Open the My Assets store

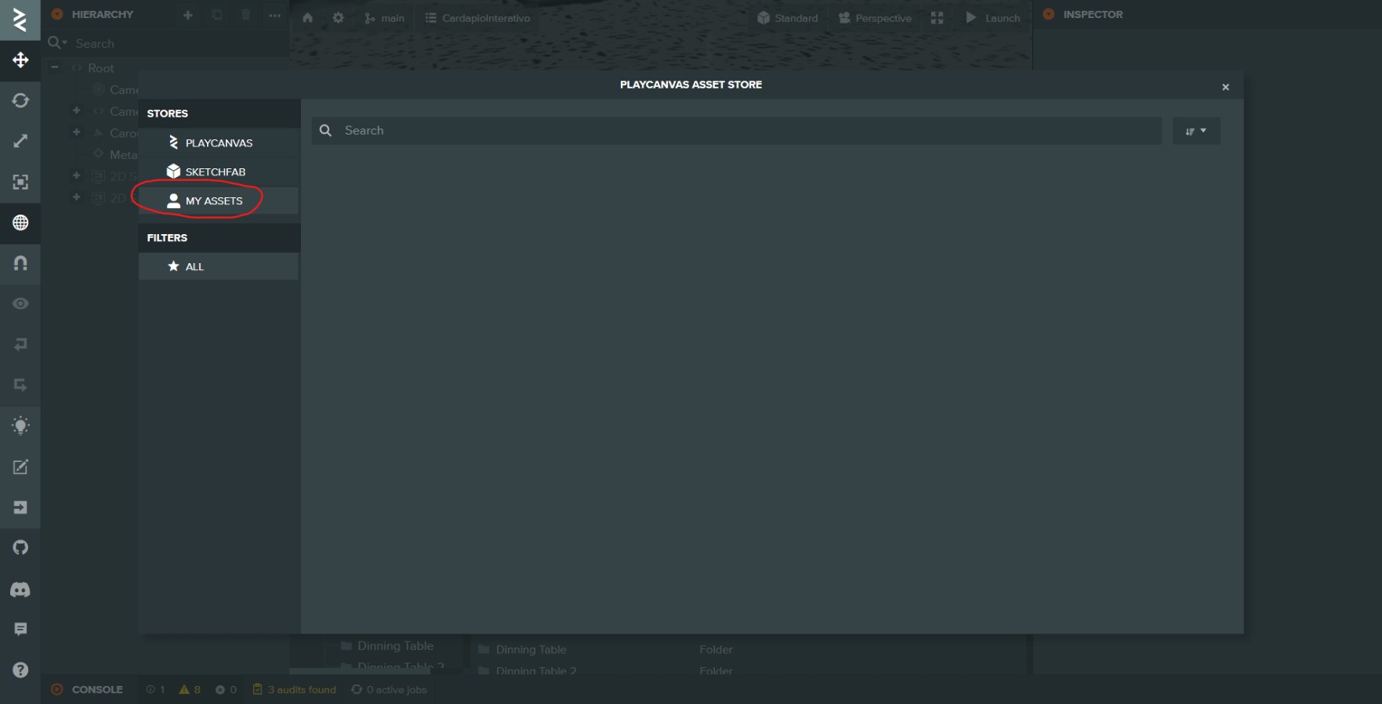(213, 201)
